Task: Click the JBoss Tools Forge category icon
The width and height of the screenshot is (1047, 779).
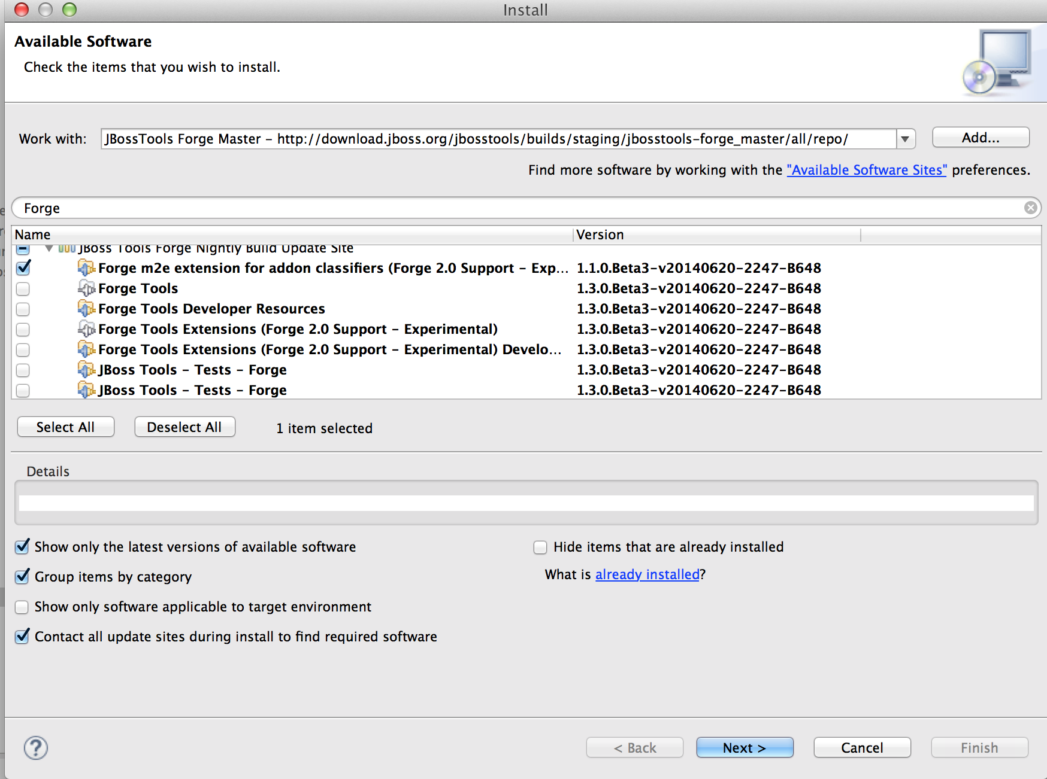Action: pos(66,248)
